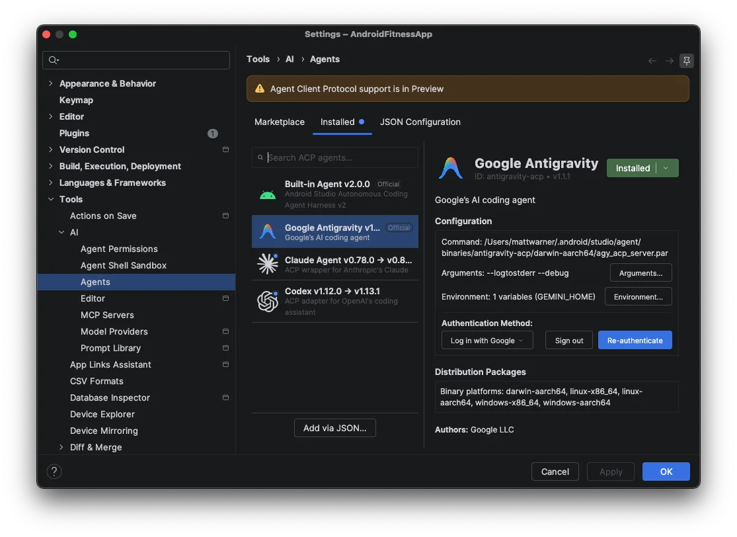Open Plugins settings page
Screen dimensions: 737x537
pyautogui.click(x=74, y=134)
